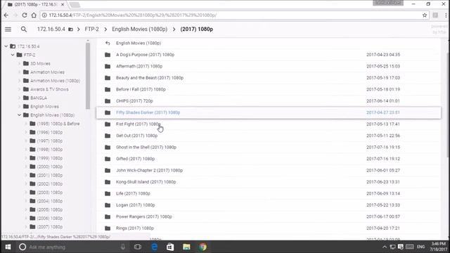
Task: Open Life (2017) 1080p folder
Action: (133, 194)
